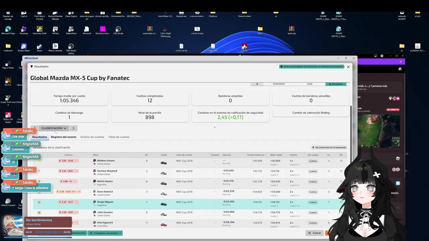Open the fabric folder on desktop
Screen dimensions: 429x241
(x=260, y=30)
